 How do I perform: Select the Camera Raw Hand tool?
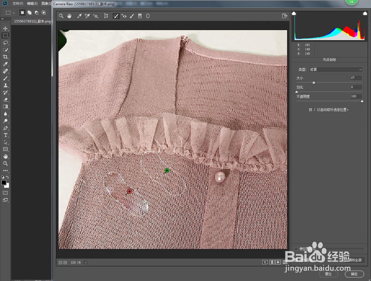69,16
